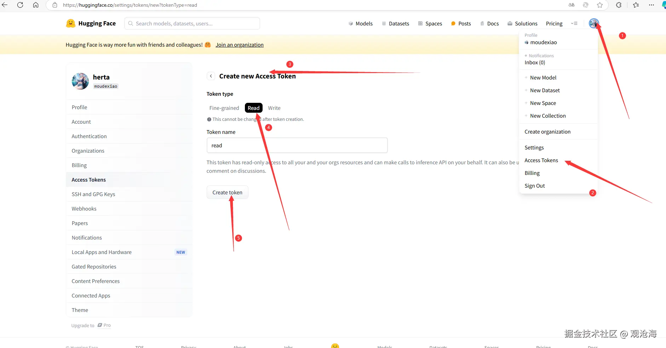Choose New Model in user menu
Viewport: 666px width, 348px height.
click(x=558, y=78)
